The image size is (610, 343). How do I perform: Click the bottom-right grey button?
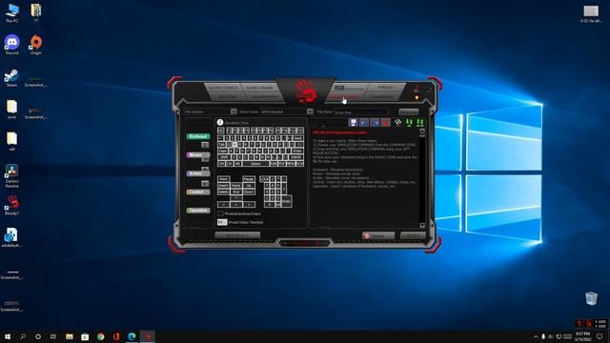(413, 235)
